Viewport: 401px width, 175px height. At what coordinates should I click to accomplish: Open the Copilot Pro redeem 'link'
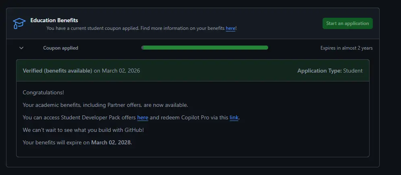pos(234,118)
